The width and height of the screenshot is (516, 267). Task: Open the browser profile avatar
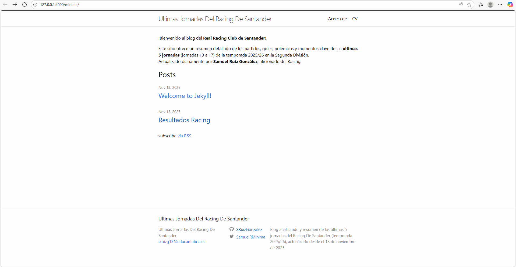[x=490, y=5]
